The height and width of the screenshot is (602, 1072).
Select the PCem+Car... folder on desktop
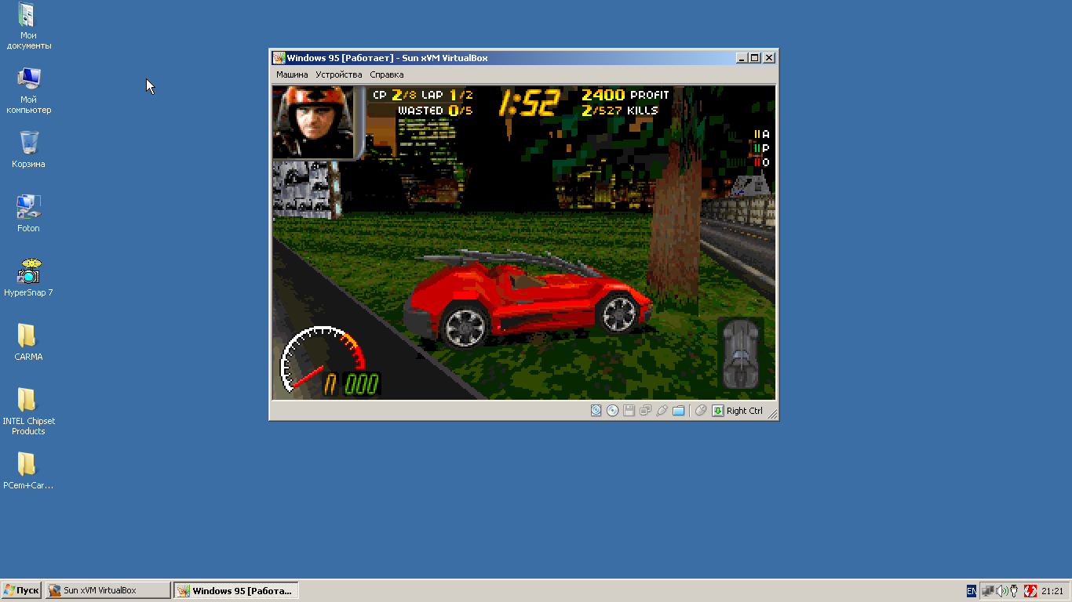point(28,471)
